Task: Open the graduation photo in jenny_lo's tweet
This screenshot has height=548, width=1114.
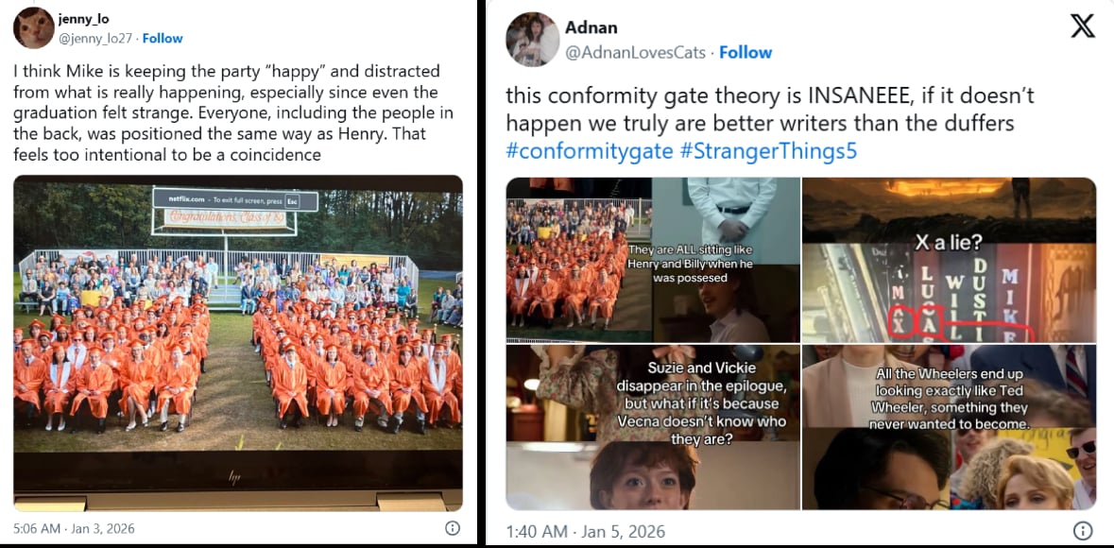Action: (x=238, y=343)
